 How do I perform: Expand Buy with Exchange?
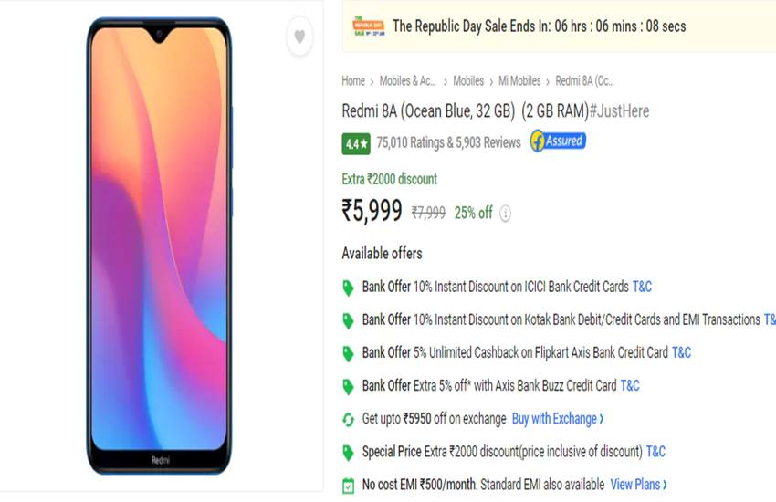(x=557, y=419)
